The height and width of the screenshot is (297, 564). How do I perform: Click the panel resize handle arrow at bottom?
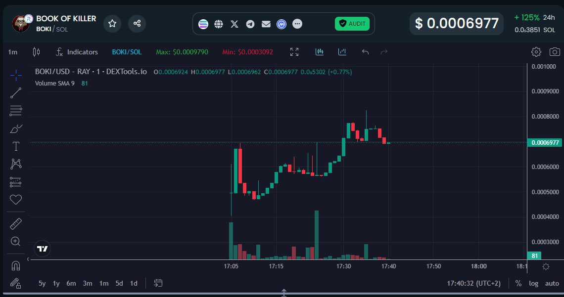(x=284, y=293)
